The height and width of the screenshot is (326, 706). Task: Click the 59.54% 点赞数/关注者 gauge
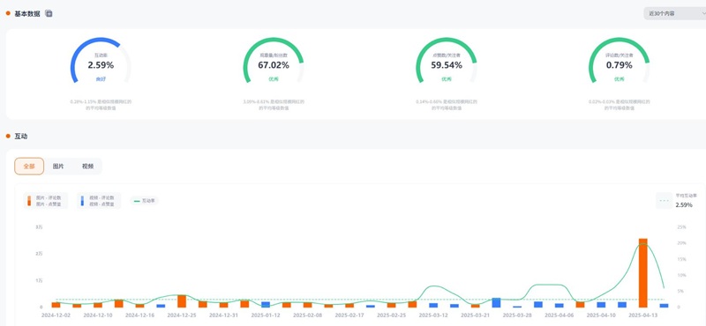click(x=447, y=61)
